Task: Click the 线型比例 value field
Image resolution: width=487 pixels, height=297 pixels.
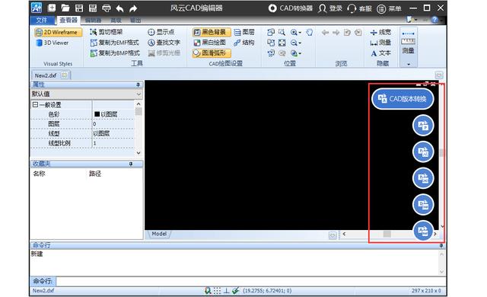Action: 113,143
